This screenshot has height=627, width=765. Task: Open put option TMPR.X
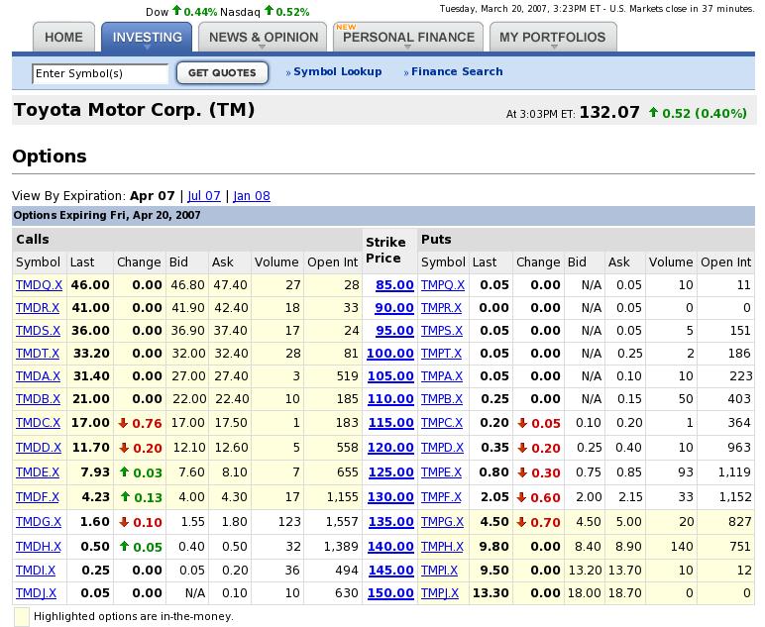442,308
